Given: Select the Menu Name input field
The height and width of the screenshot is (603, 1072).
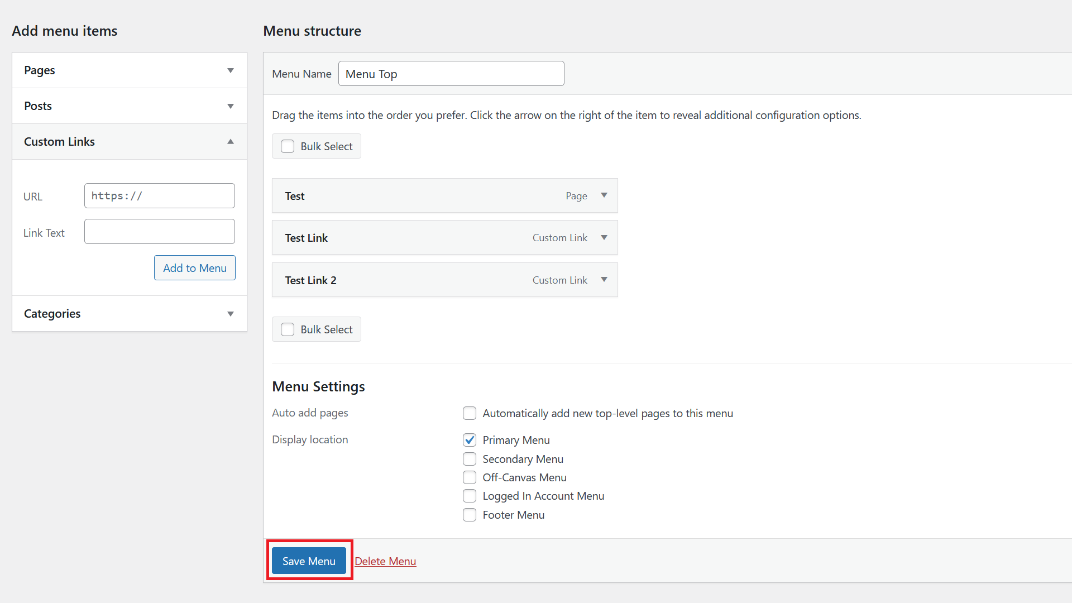Looking at the screenshot, I should click(x=451, y=74).
